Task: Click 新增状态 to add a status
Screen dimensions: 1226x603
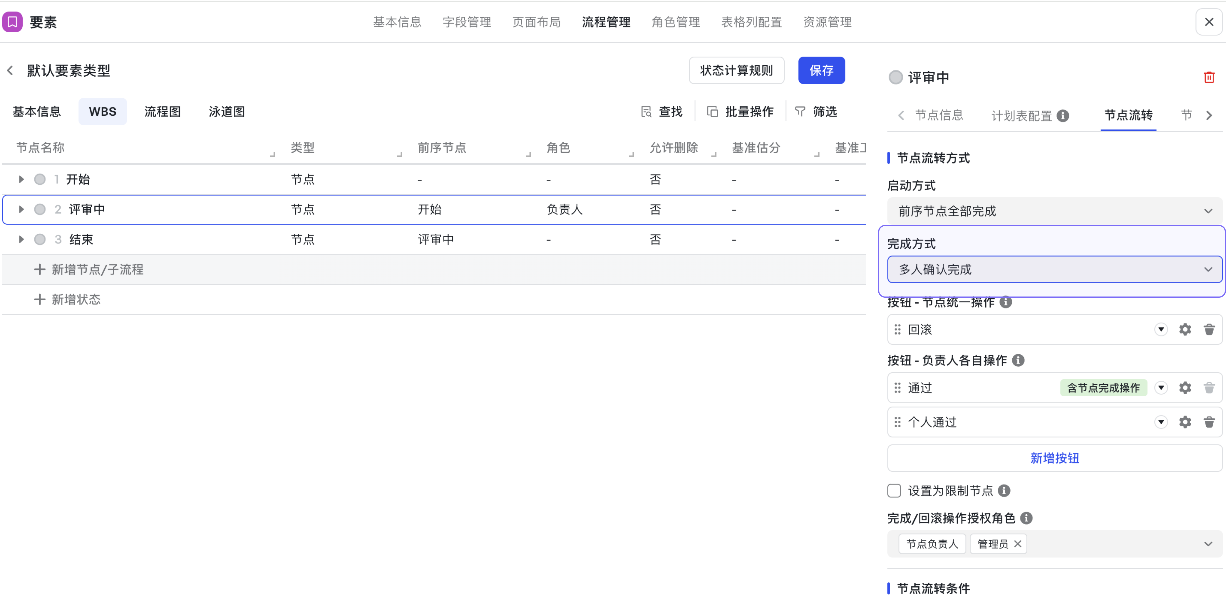Action: 76,300
